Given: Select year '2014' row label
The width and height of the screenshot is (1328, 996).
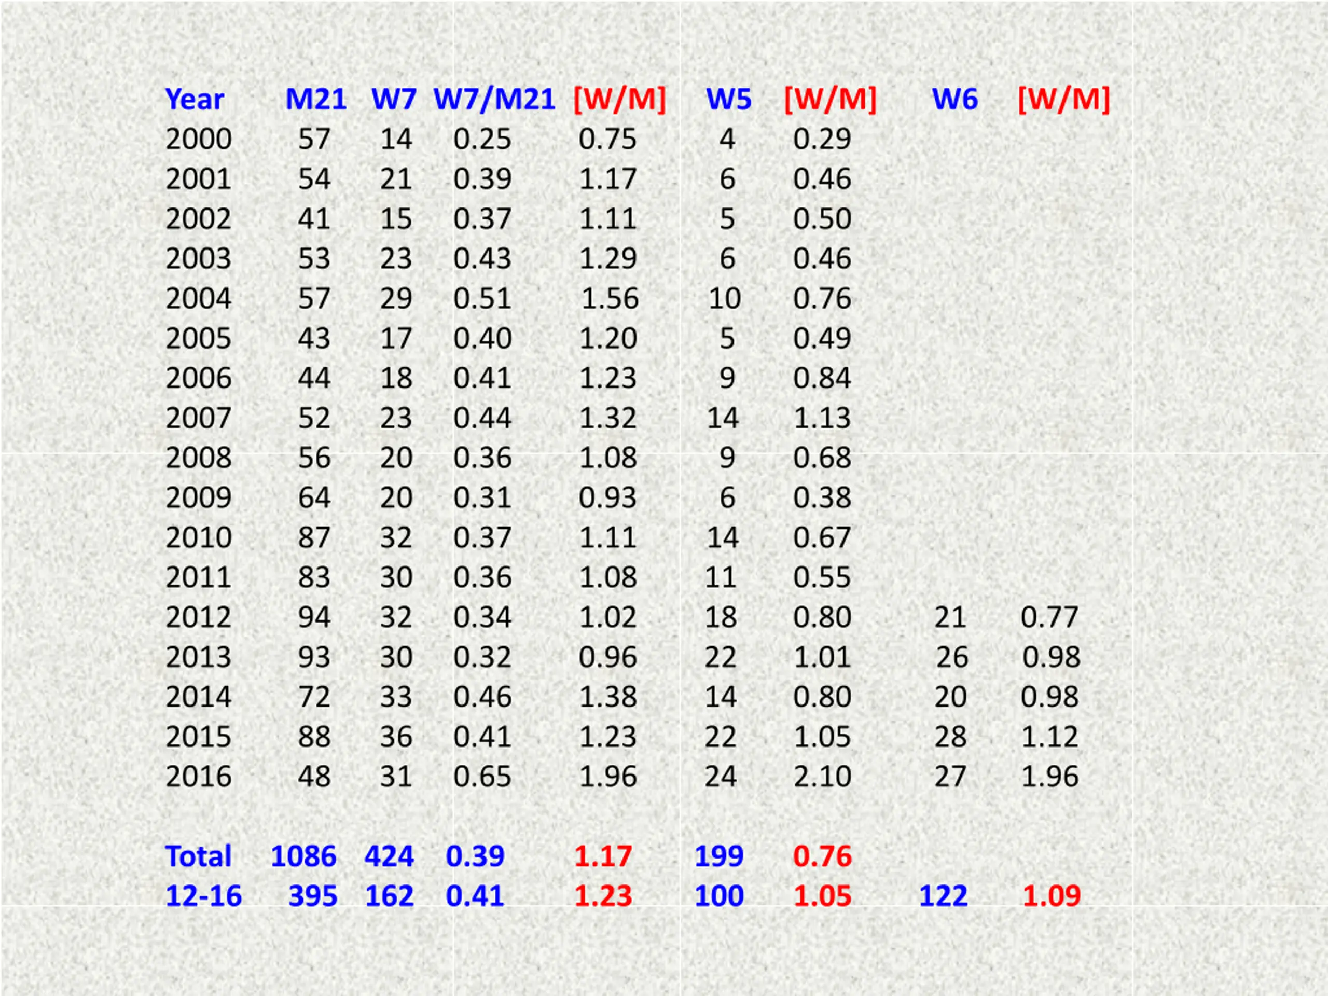Looking at the screenshot, I should tap(199, 697).
